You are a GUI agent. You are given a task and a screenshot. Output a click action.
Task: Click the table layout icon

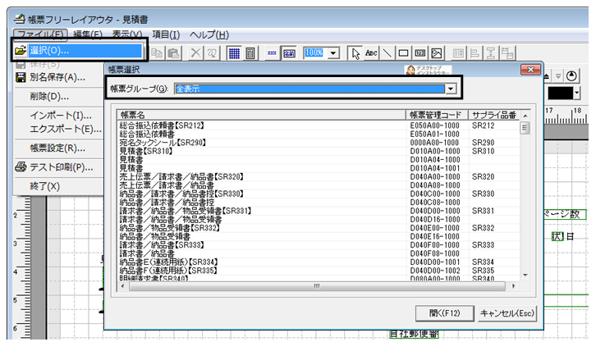458,53
